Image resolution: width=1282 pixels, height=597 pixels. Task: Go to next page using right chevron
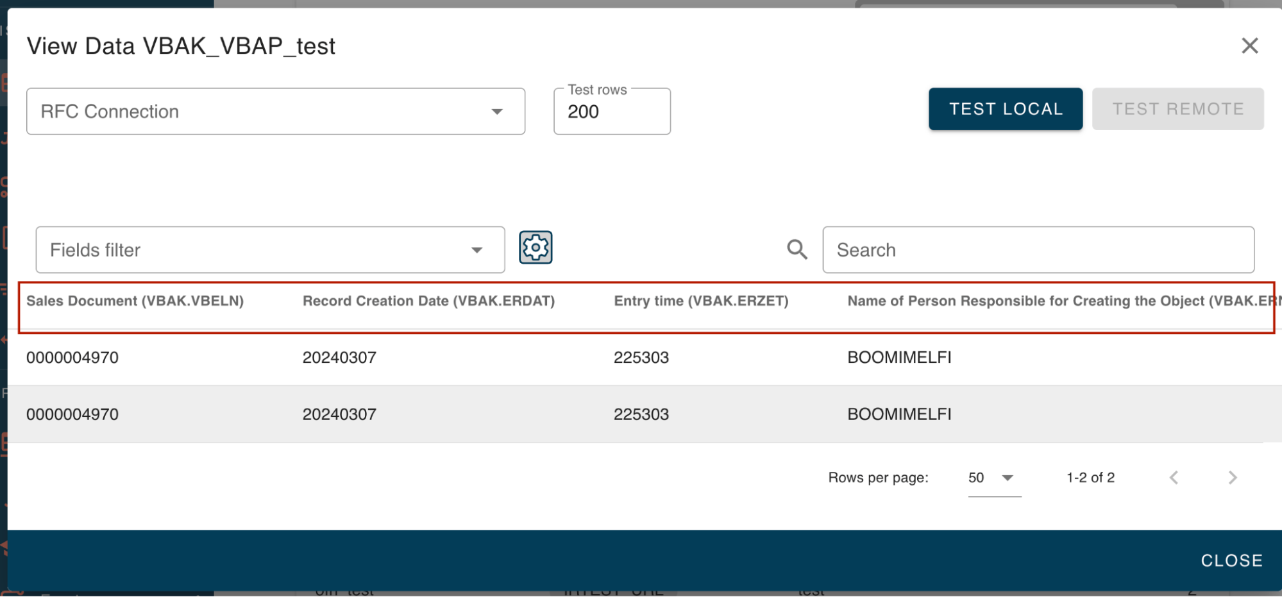point(1233,477)
